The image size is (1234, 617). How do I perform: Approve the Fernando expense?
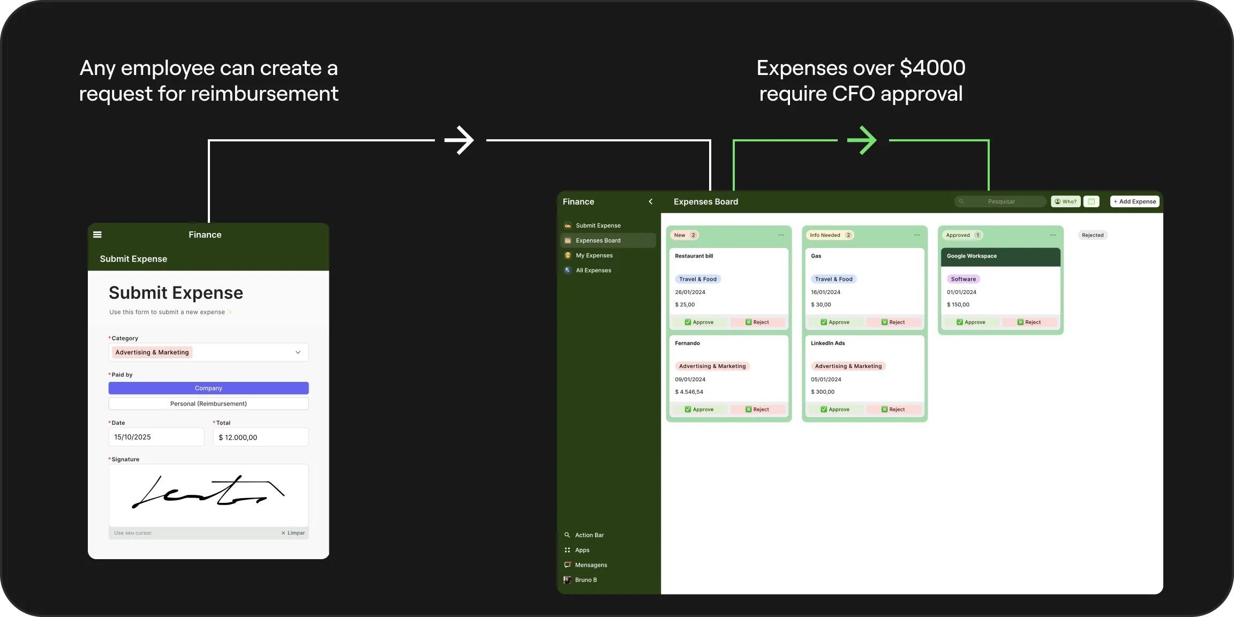point(699,410)
